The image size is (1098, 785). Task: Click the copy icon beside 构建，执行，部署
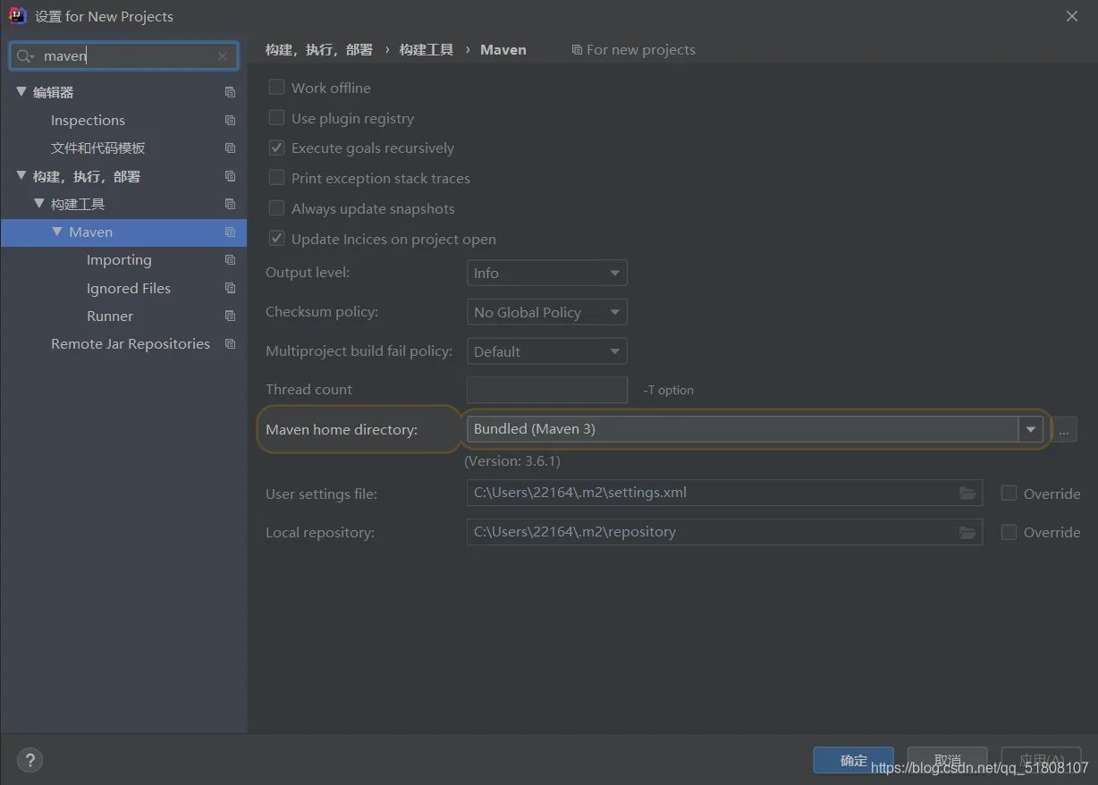(230, 176)
